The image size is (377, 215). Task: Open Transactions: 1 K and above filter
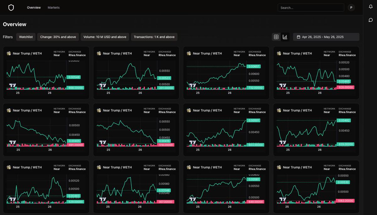pos(154,37)
